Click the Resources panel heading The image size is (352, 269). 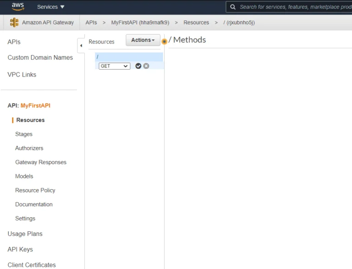click(101, 42)
